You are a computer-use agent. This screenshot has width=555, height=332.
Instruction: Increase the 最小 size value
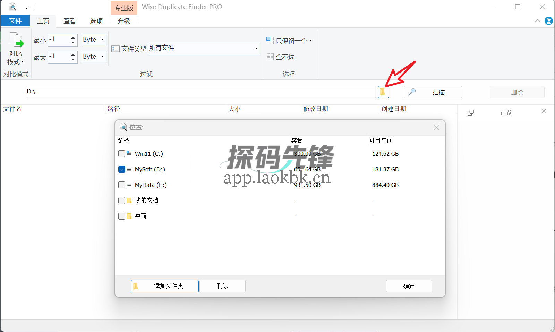pos(73,37)
